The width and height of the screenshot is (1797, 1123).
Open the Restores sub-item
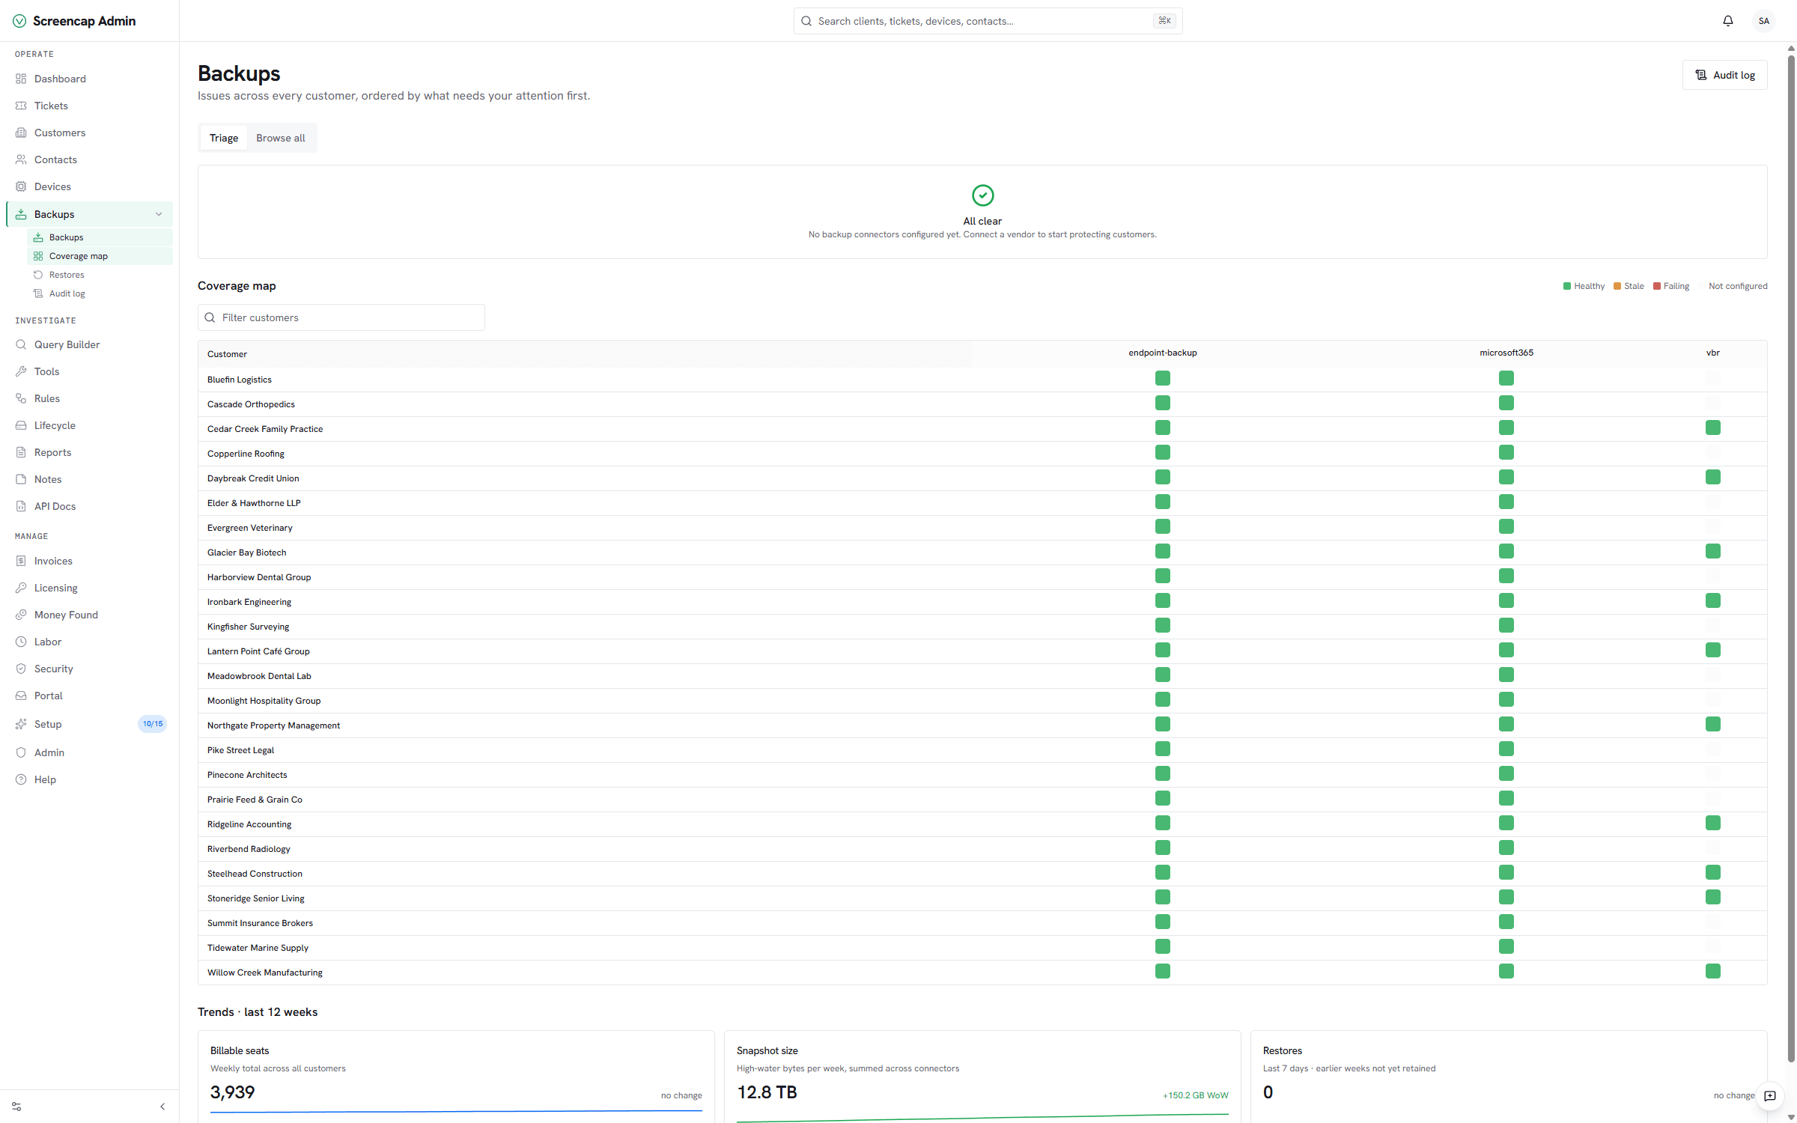click(100, 275)
